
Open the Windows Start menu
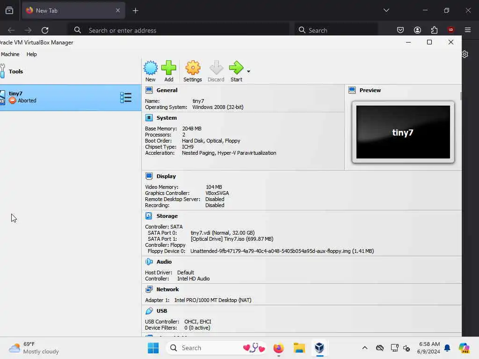tap(153, 348)
